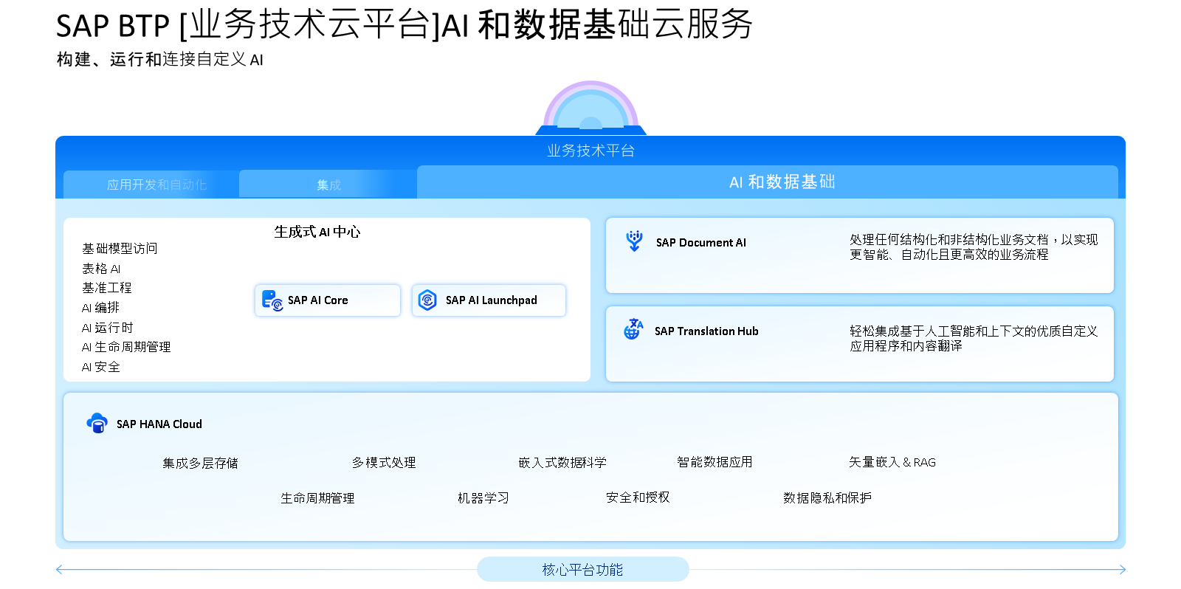Click the 矢量嵌入 & RAG text
1181x589 pixels.
point(892,462)
